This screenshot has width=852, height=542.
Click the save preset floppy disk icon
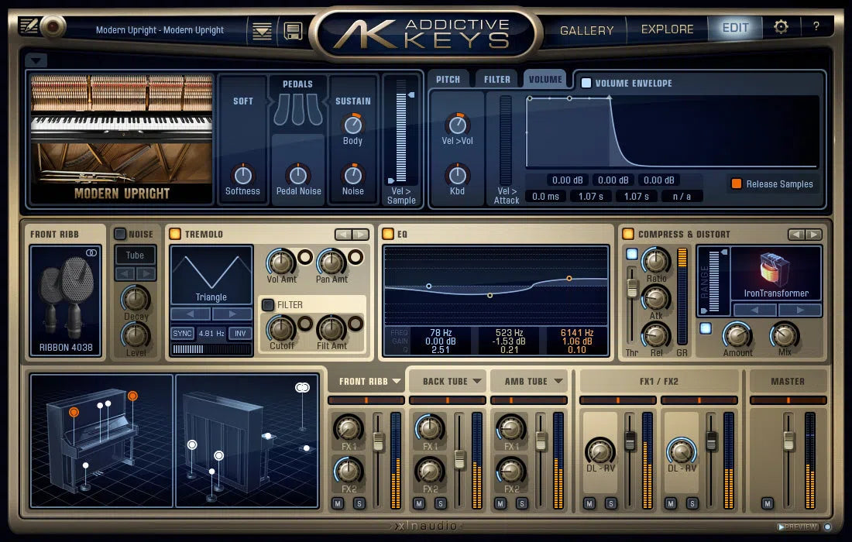293,29
